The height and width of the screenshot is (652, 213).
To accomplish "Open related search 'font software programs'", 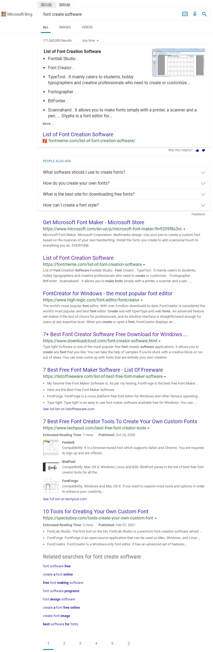I will point(61,591).
